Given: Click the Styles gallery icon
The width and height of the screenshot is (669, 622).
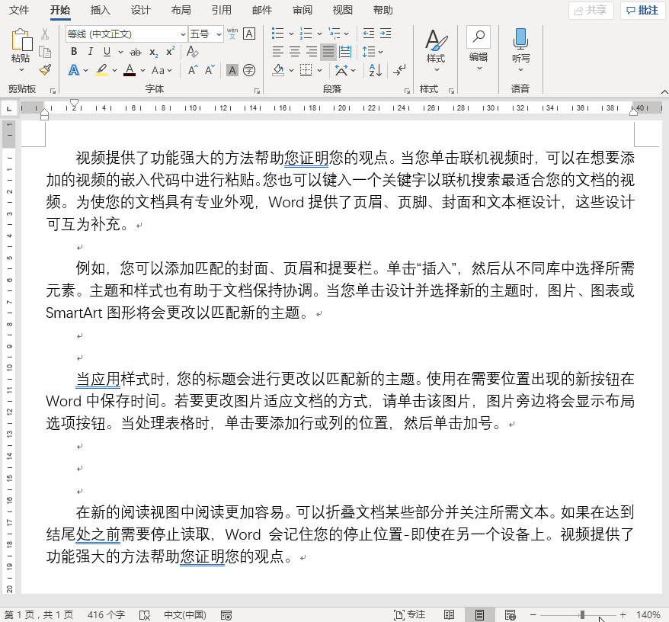Looking at the screenshot, I should (436, 40).
